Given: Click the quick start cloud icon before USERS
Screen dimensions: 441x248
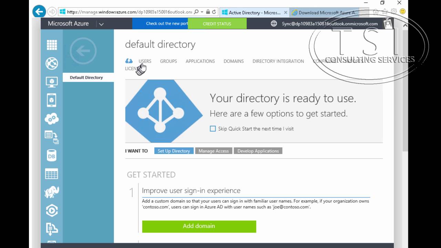Looking at the screenshot, I should point(129,61).
